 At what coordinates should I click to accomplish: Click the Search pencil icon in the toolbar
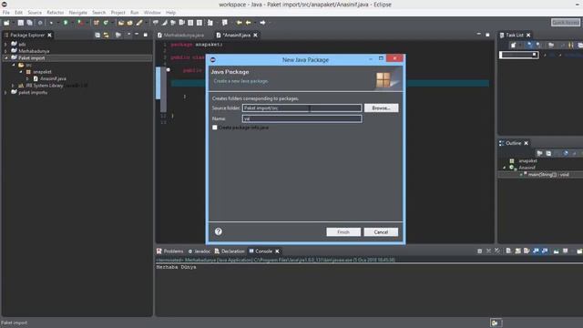(139, 23)
